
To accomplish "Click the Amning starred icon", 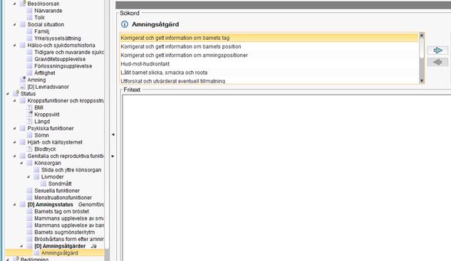I will (x=23, y=80).
